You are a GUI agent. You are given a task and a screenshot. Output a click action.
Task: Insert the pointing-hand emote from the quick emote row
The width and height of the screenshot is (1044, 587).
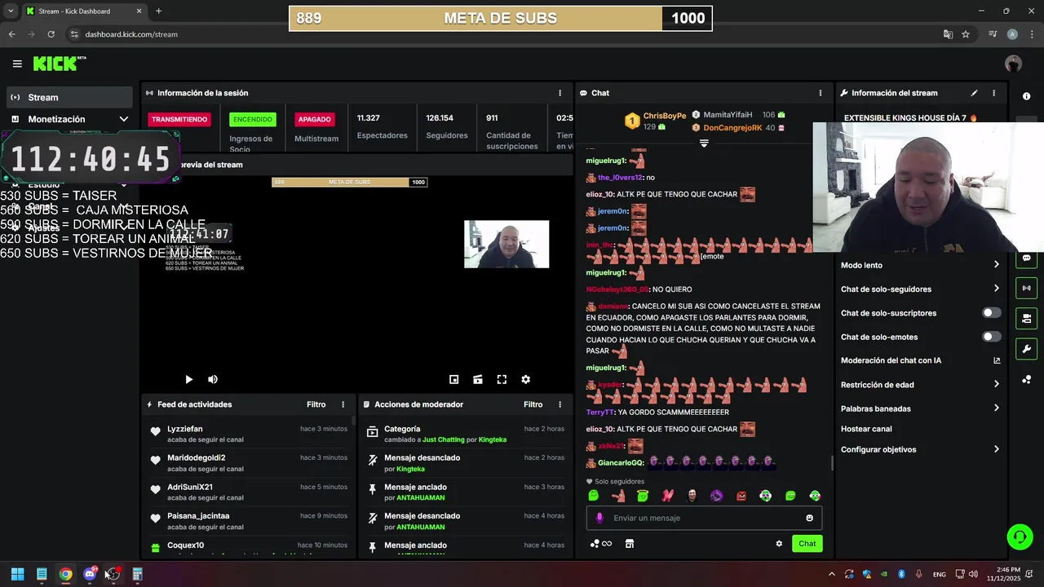click(x=618, y=496)
